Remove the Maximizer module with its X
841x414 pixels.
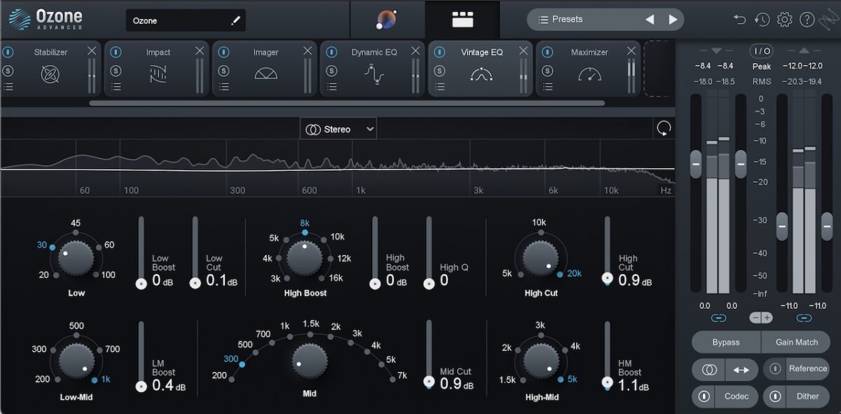(x=631, y=51)
